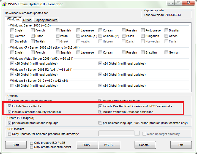Screen dimensions: 197x154
Task: Check Japanese under Windows Server 2003
Action: [78, 30]
